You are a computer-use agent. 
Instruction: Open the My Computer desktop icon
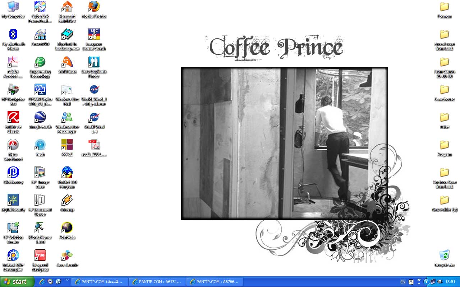(x=13, y=10)
